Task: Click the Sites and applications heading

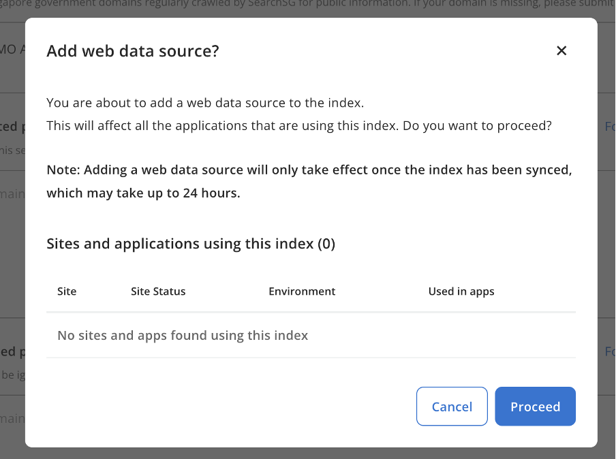Action: pyautogui.click(x=190, y=243)
